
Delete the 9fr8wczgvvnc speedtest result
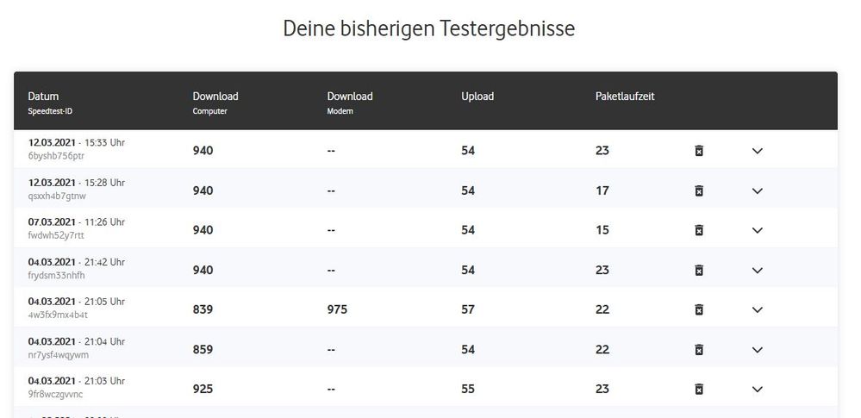tap(699, 389)
